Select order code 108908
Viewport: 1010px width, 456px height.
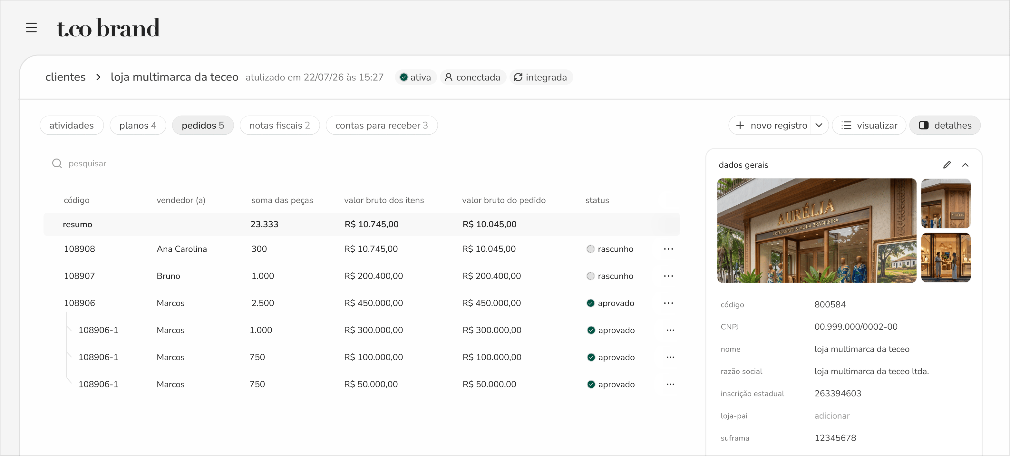tap(80, 249)
